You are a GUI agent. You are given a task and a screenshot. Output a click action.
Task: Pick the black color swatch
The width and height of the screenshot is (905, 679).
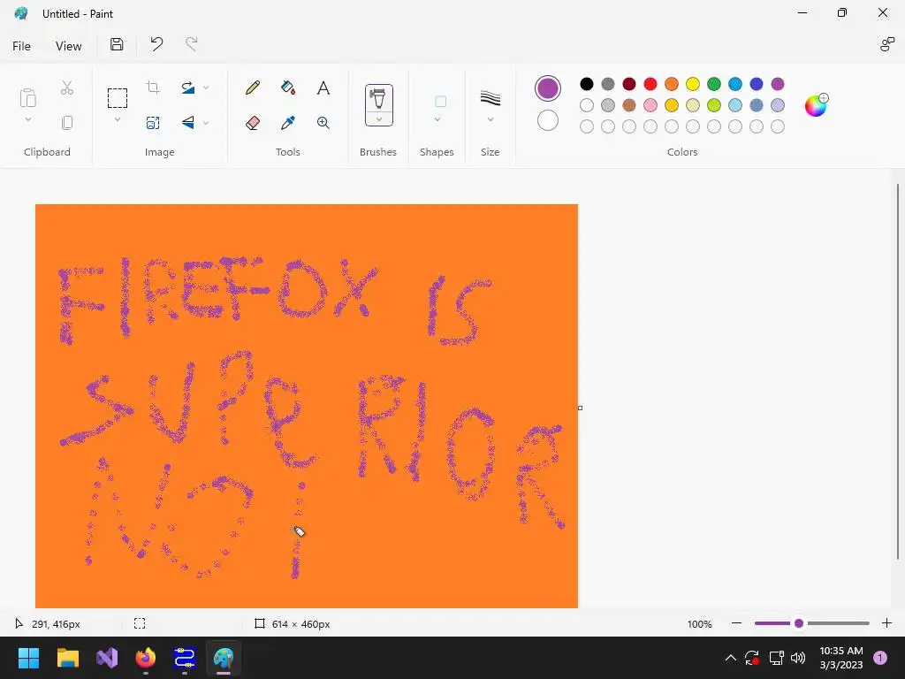pyautogui.click(x=587, y=84)
